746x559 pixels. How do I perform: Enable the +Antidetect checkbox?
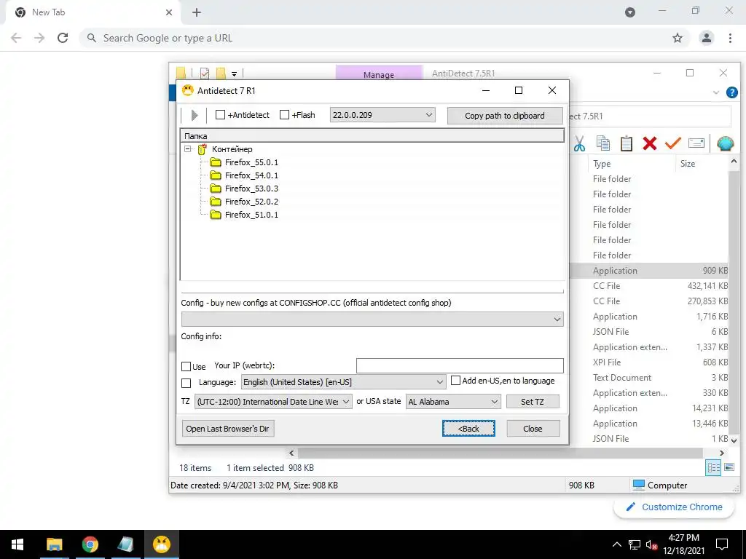[x=220, y=114]
